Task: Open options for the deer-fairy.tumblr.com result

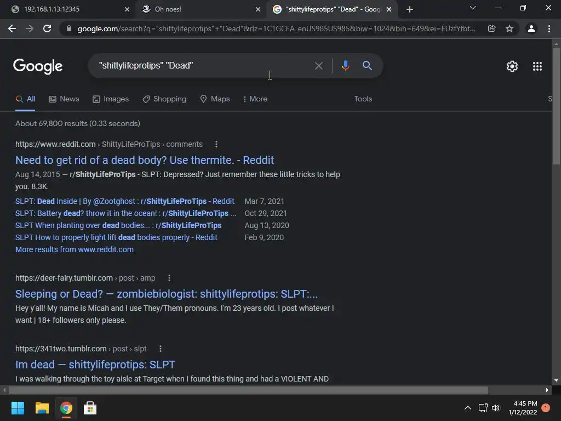Action: tap(169, 278)
